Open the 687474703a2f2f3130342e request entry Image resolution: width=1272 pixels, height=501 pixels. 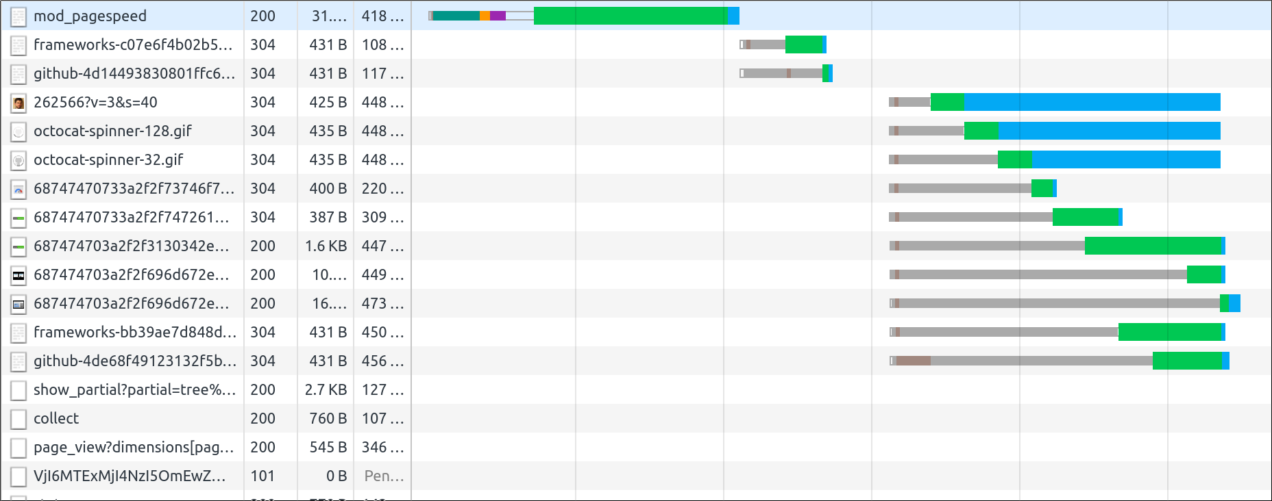coord(131,246)
